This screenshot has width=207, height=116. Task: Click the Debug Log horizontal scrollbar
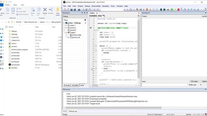coord(114,108)
